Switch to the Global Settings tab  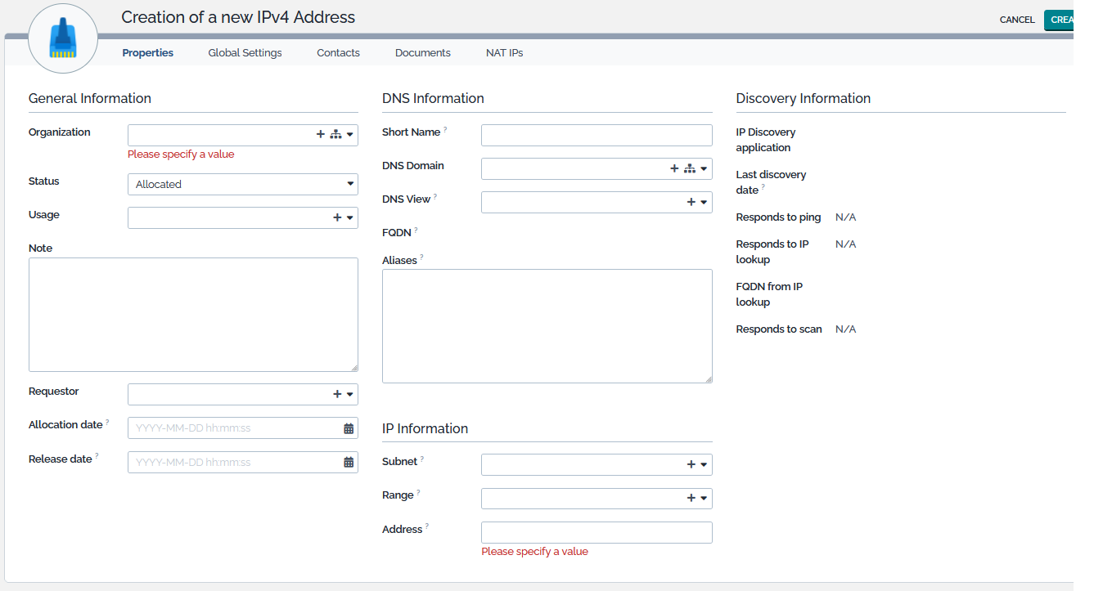coord(245,52)
